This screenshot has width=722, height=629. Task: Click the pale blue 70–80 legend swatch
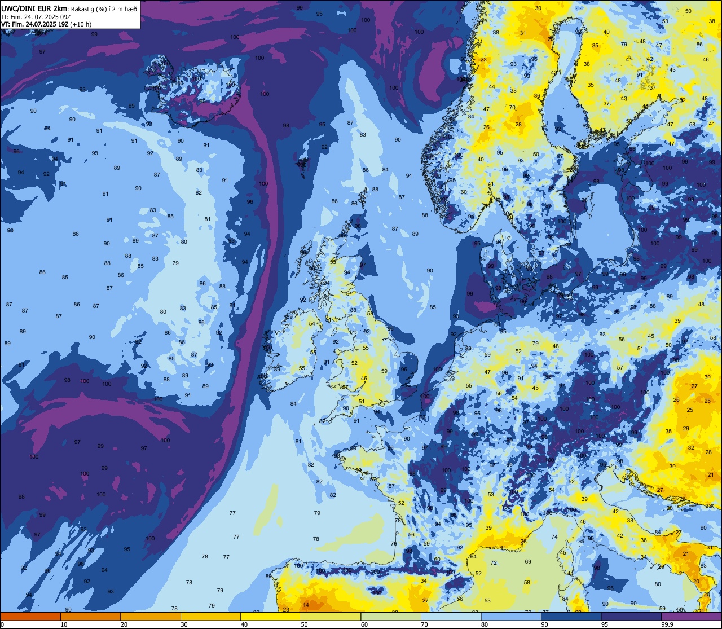pos(451,616)
